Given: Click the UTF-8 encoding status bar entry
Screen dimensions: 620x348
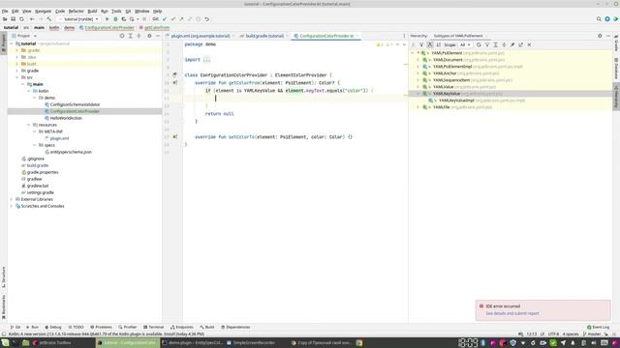Looking at the screenshot, I should tap(553, 334).
